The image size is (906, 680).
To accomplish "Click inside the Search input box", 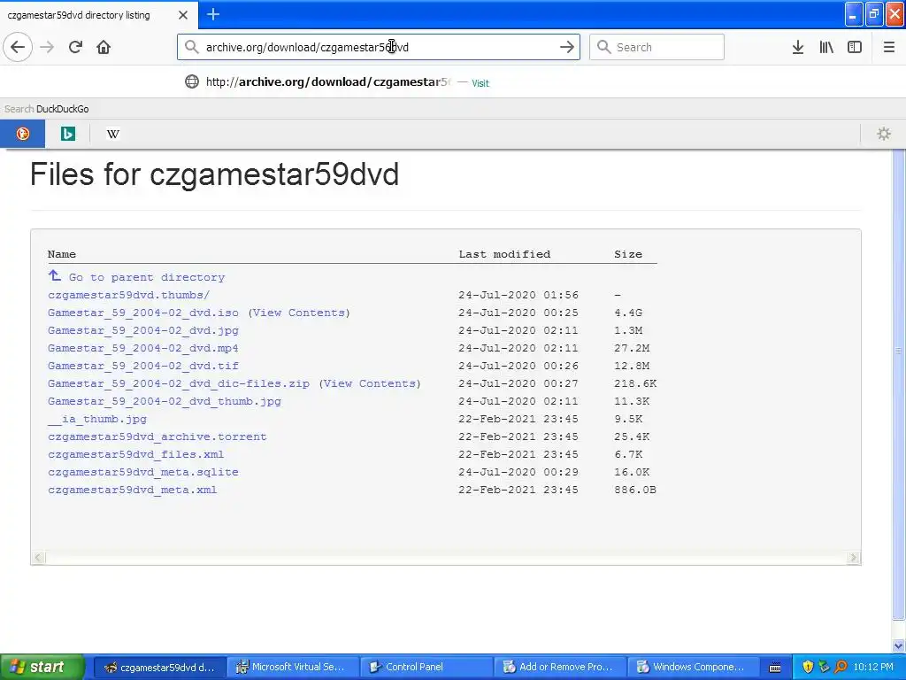I will tap(656, 47).
